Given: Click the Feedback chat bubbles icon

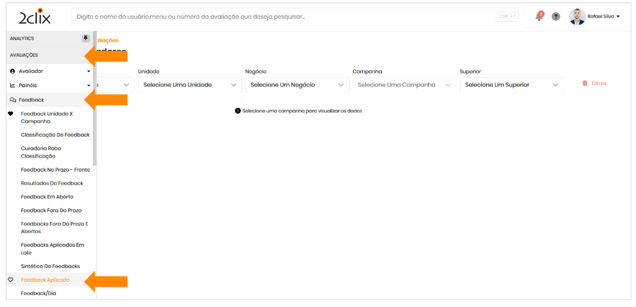Looking at the screenshot, I should click(x=13, y=100).
